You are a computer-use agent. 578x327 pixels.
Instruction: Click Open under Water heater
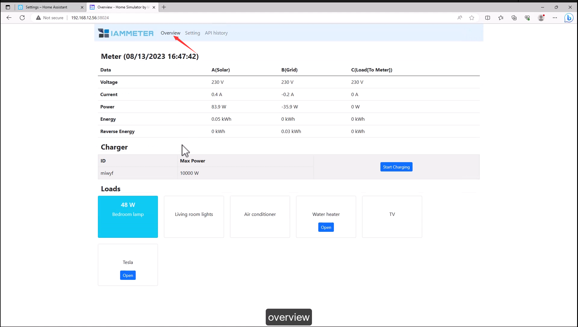(x=326, y=227)
